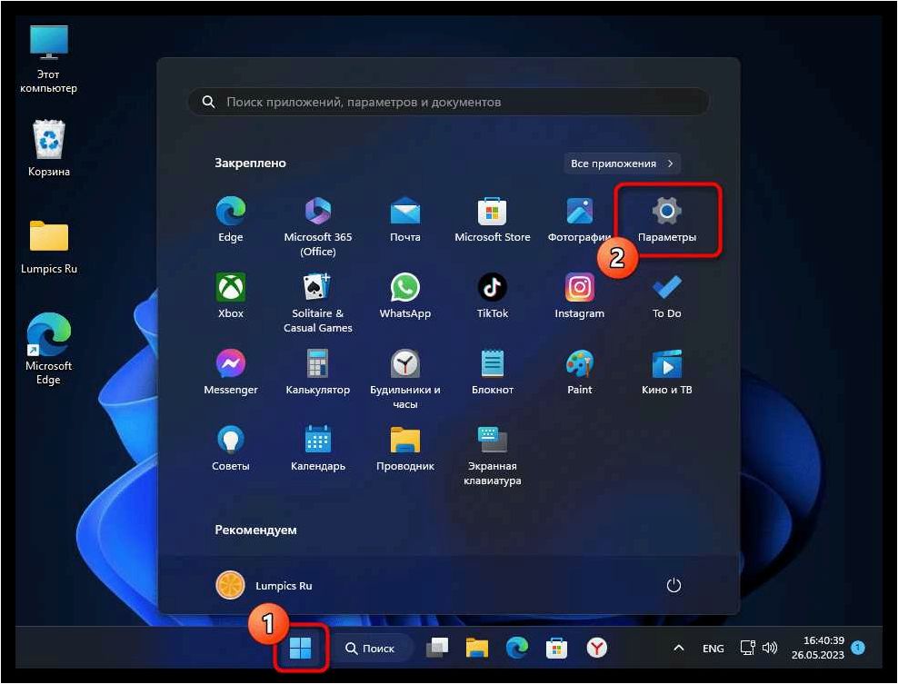Focus the Start menu search field
This screenshot has width=898, height=684.
(448, 102)
